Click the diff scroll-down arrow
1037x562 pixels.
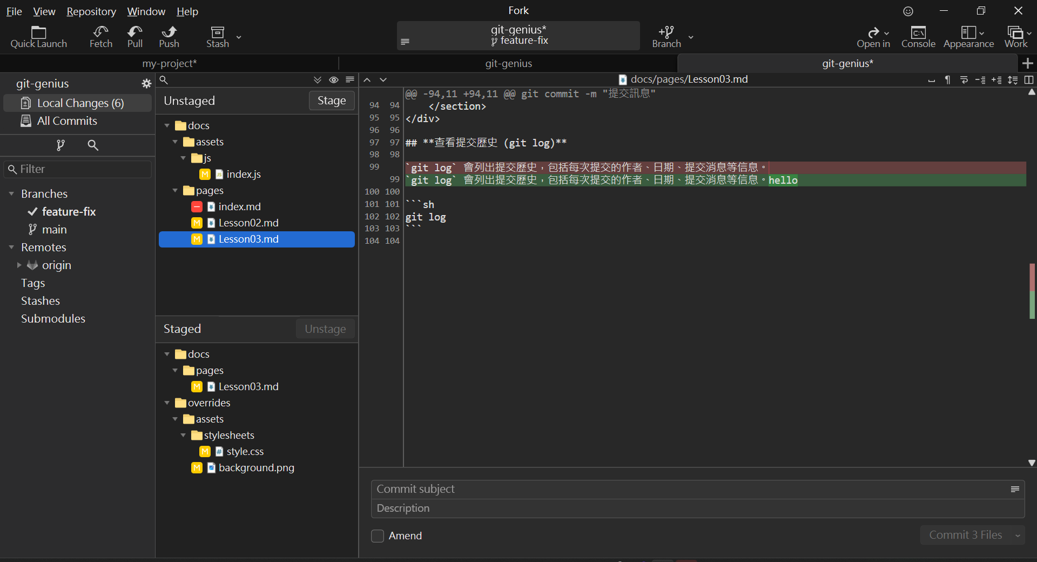1032,463
